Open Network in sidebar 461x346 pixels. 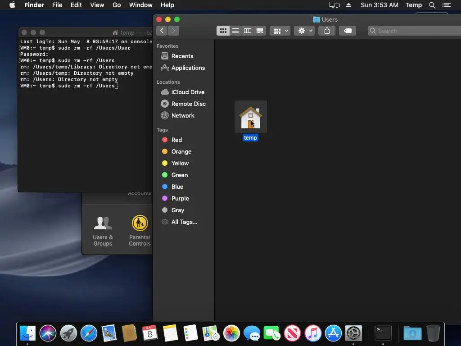click(177, 116)
